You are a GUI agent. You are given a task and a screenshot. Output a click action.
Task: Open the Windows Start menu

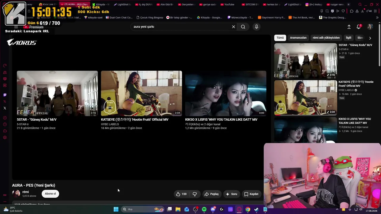point(116,209)
